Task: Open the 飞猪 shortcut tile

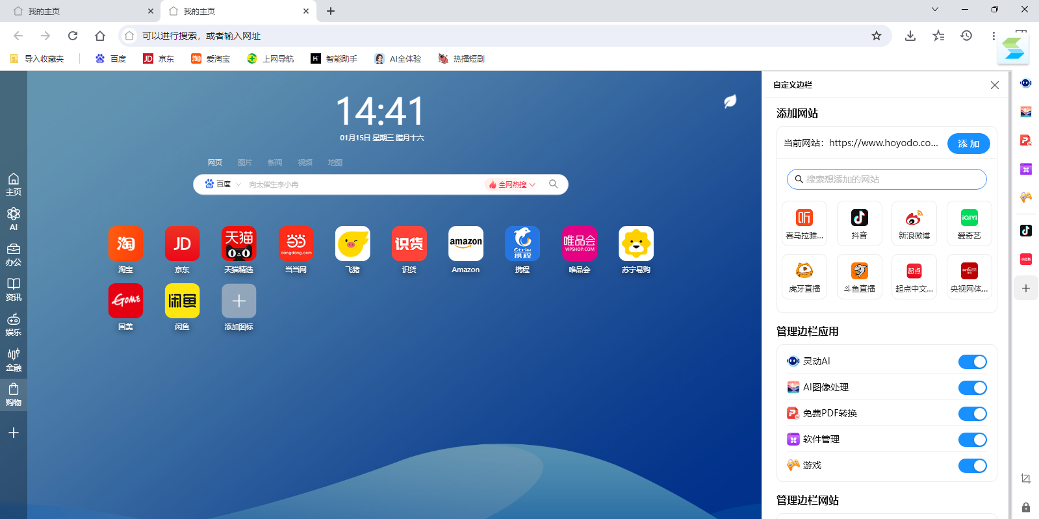Action: click(352, 244)
